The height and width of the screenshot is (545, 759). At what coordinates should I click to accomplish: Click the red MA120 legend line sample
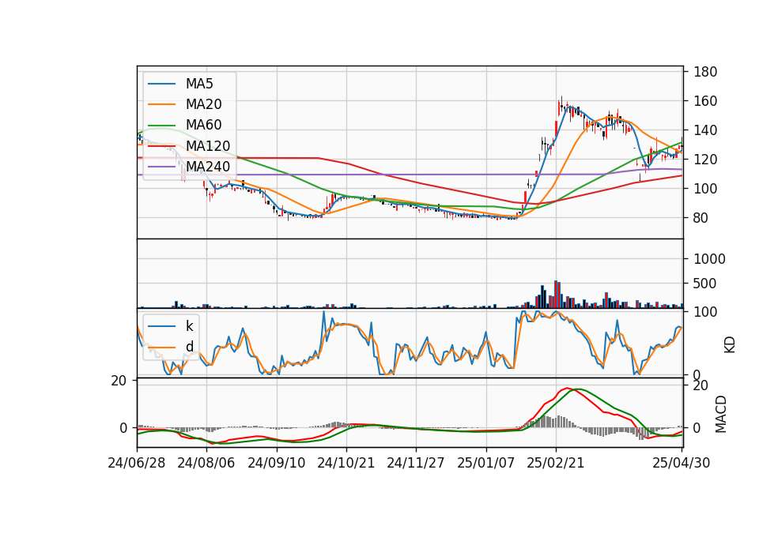(161, 146)
